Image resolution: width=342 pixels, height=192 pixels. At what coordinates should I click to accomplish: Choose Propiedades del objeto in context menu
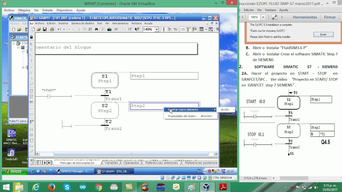[190, 116]
